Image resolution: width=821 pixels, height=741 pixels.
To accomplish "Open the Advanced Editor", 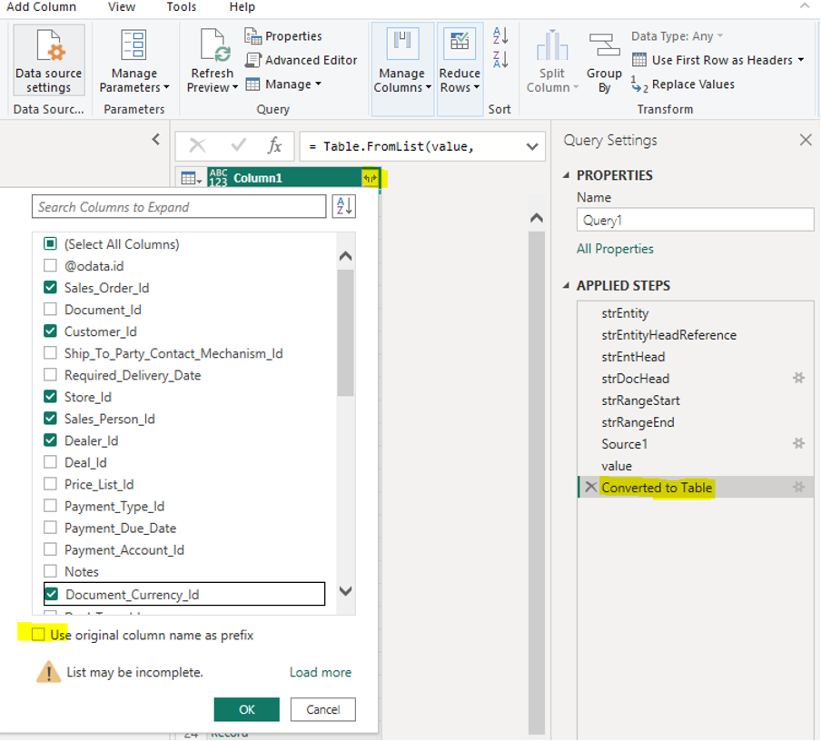I will tap(302, 60).
